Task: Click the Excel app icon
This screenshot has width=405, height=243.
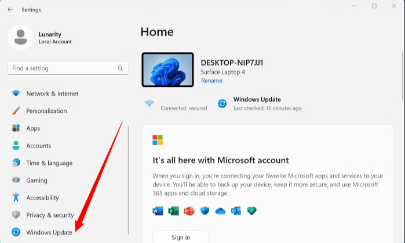Action: click(x=174, y=211)
